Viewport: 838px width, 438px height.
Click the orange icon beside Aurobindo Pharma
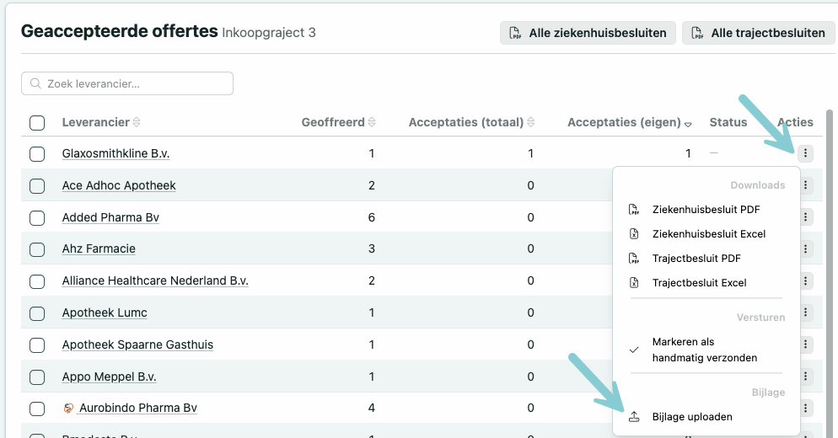click(x=68, y=408)
